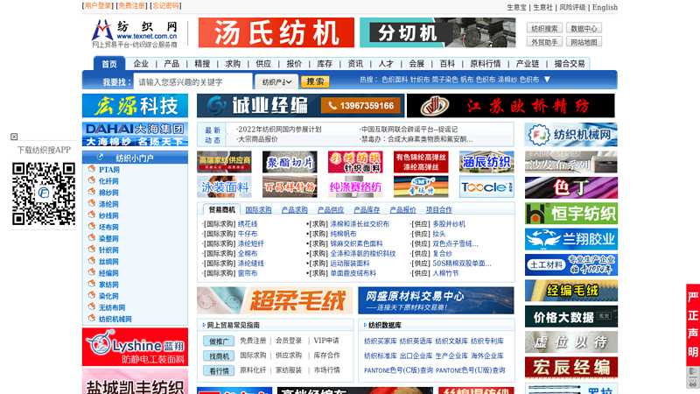This screenshot has width=700, height=394.
Task: Open the 产品 navigation menu item
Action: tap(171, 64)
